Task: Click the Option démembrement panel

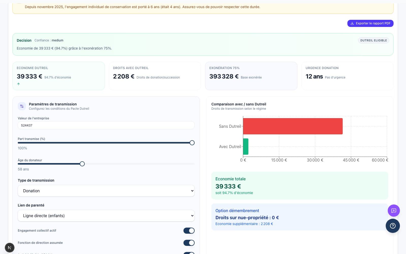Action: pos(299,217)
